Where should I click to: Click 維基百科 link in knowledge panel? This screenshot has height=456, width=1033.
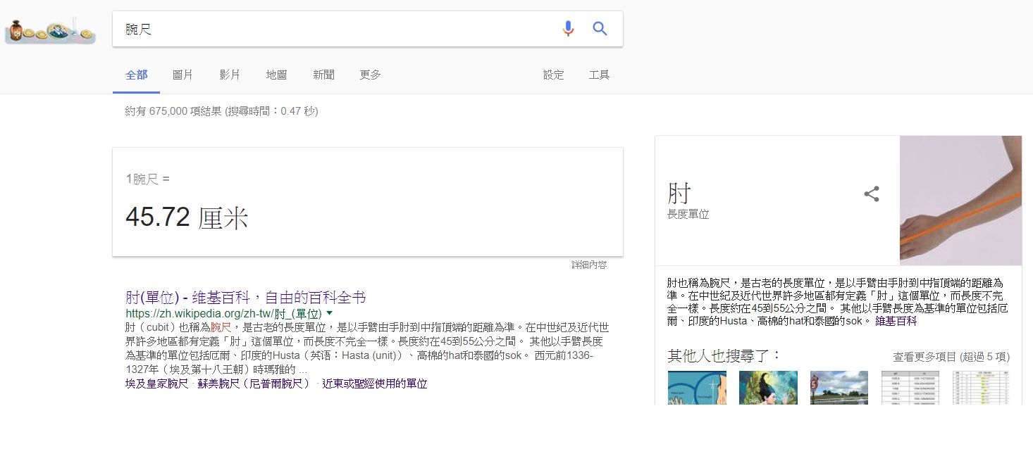coord(896,321)
